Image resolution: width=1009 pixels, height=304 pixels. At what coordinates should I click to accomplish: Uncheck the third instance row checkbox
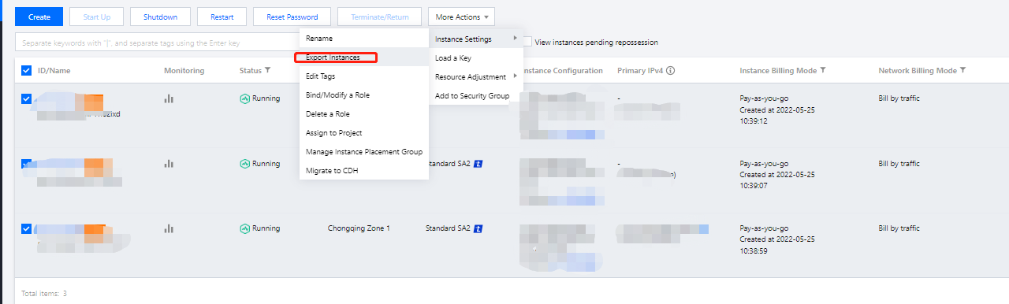(x=27, y=228)
